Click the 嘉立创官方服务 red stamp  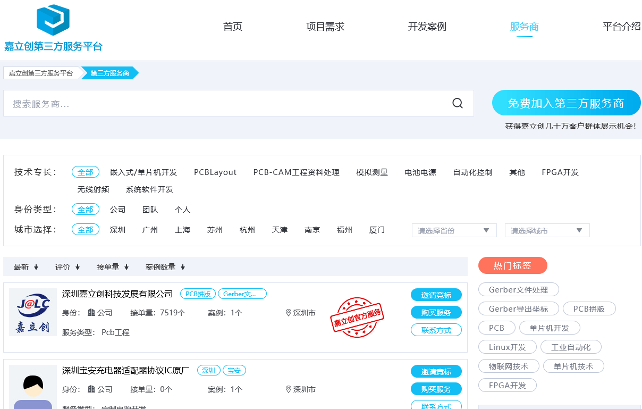point(357,318)
